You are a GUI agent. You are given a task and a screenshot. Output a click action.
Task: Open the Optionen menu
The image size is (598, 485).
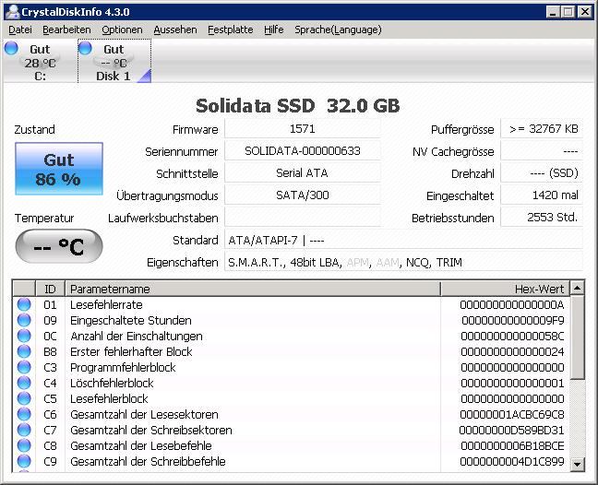(x=122, y=30)
